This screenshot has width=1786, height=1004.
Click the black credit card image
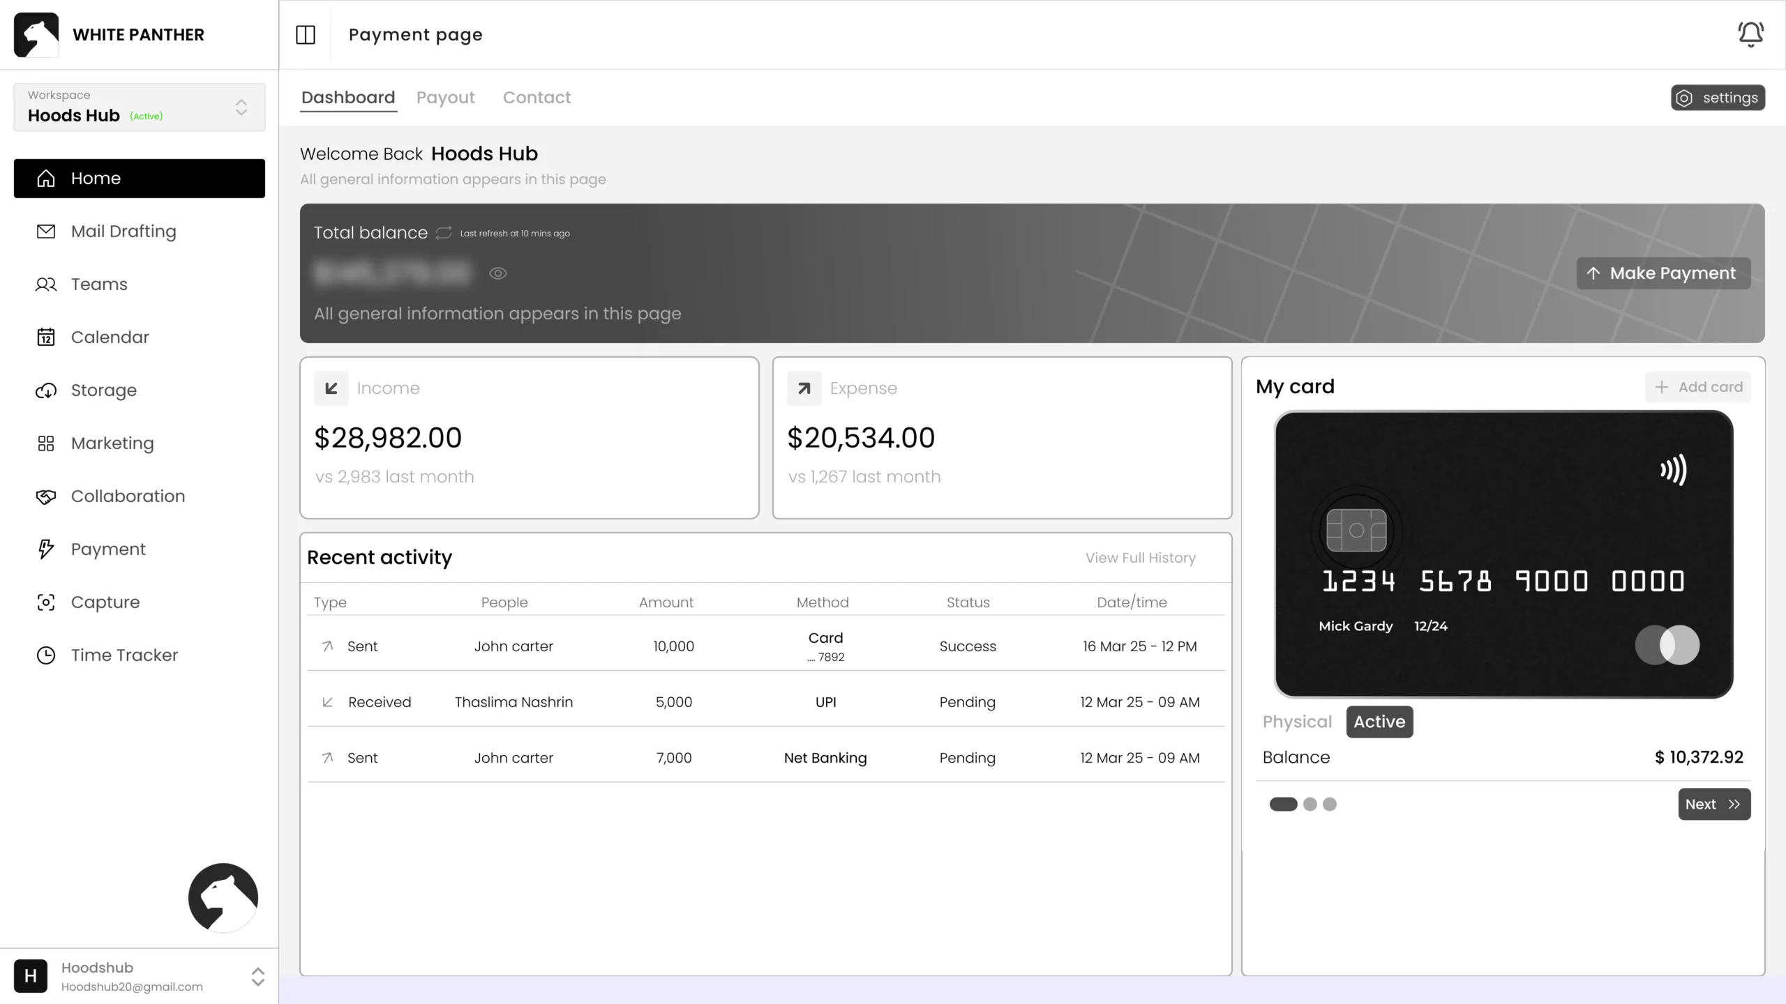[x=1503, y=554]
